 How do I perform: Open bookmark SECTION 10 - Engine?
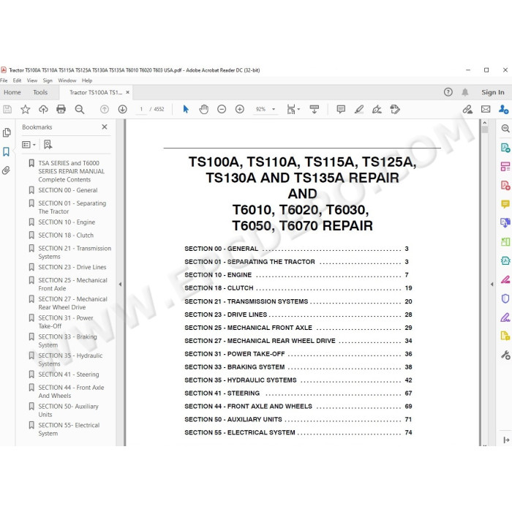(x=67, y=222)
